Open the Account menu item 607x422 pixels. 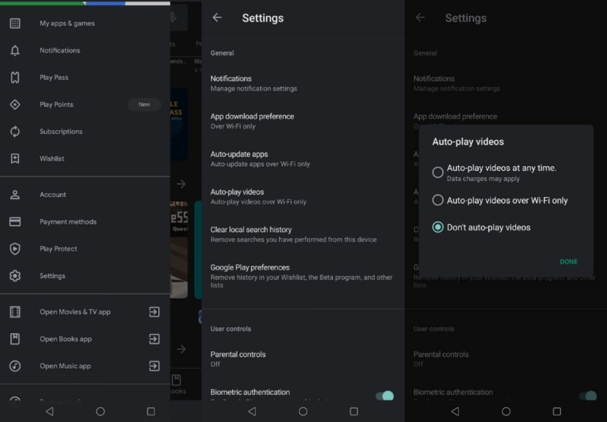tap(53, 195)
